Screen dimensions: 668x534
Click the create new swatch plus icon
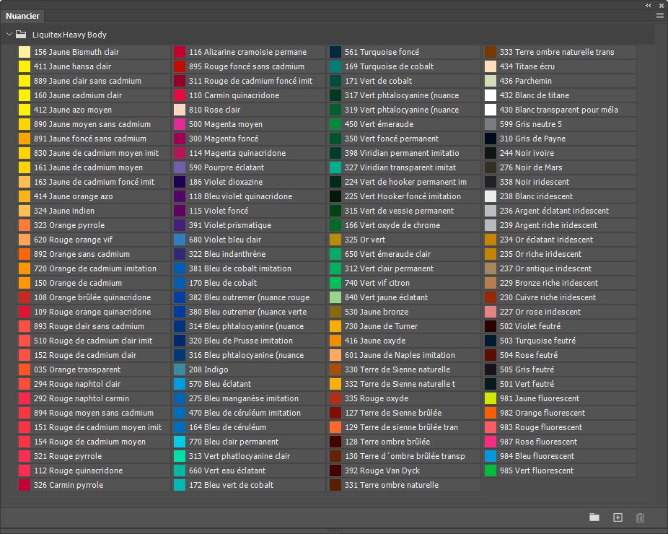(x=618, y=517)
